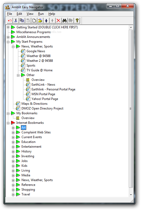Click the red X Delete toolbar icon
141x210 pixels.
pos(58,20)
